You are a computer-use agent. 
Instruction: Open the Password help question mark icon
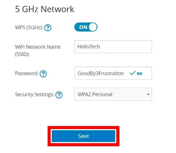click(43, 74)
